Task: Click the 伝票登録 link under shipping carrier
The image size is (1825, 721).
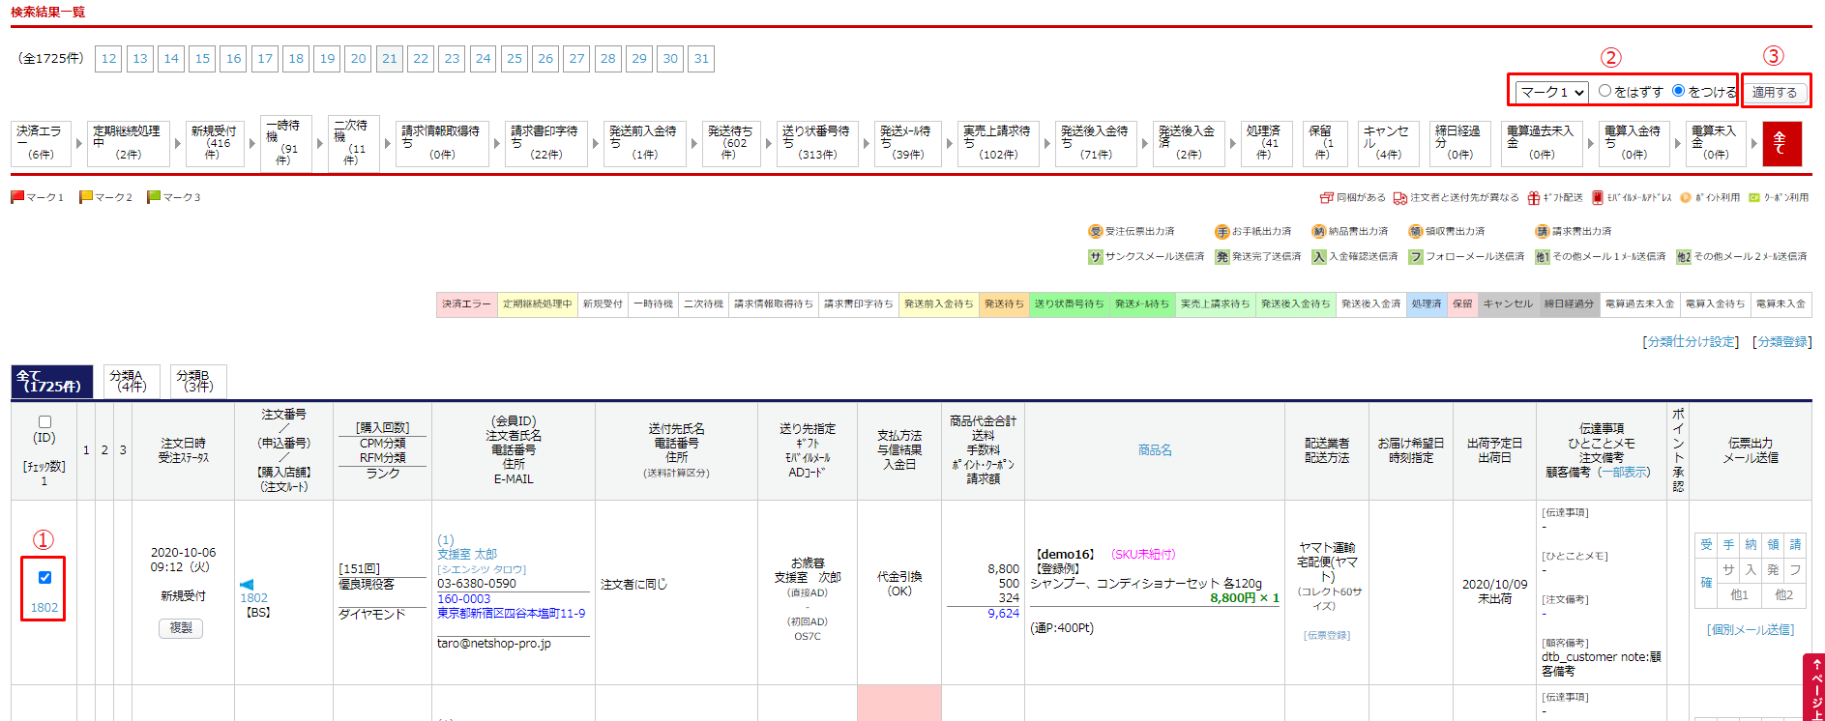Action: click(1327, 635)
